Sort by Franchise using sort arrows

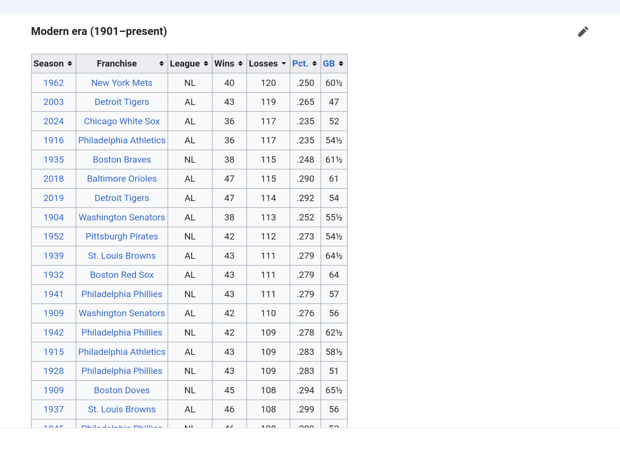click(161, 64)
